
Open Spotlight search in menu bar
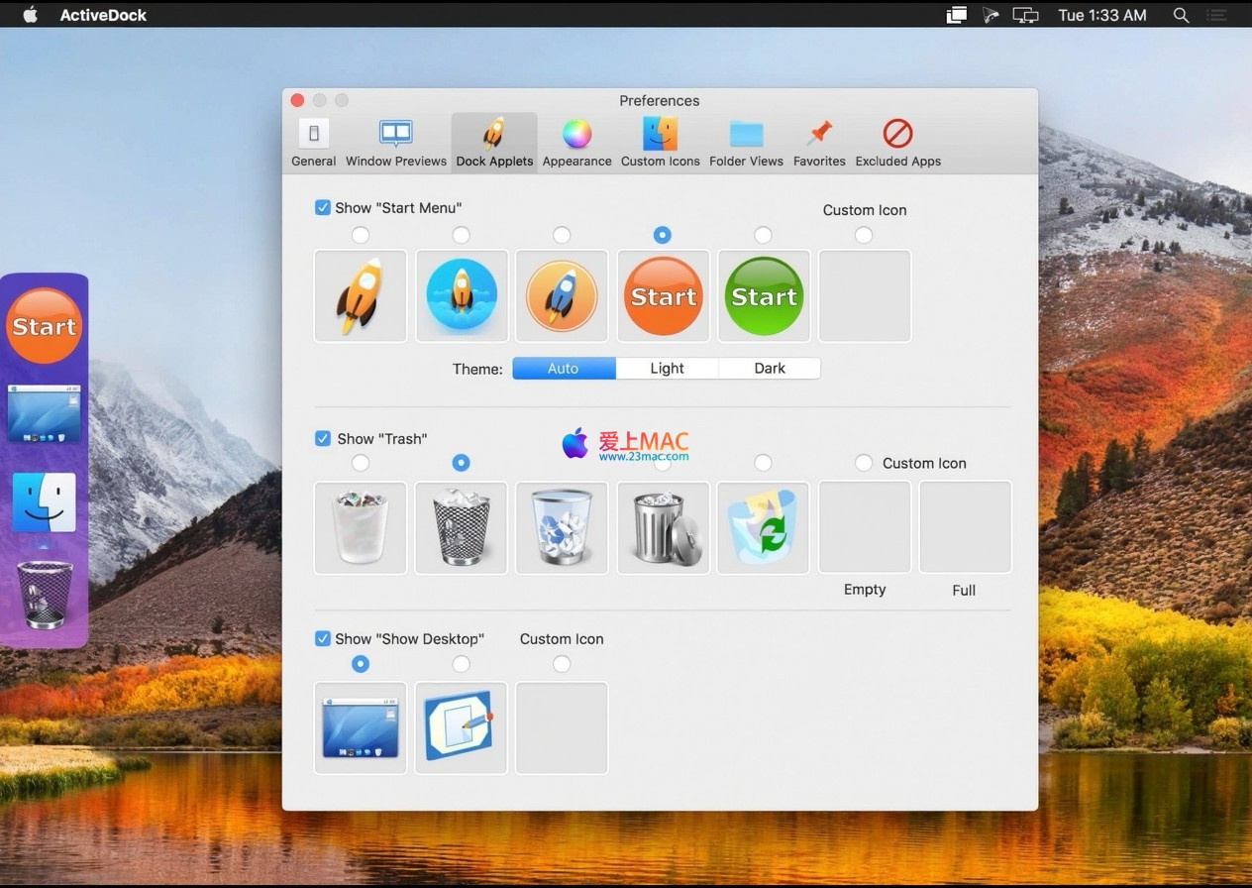(1181, 15)
